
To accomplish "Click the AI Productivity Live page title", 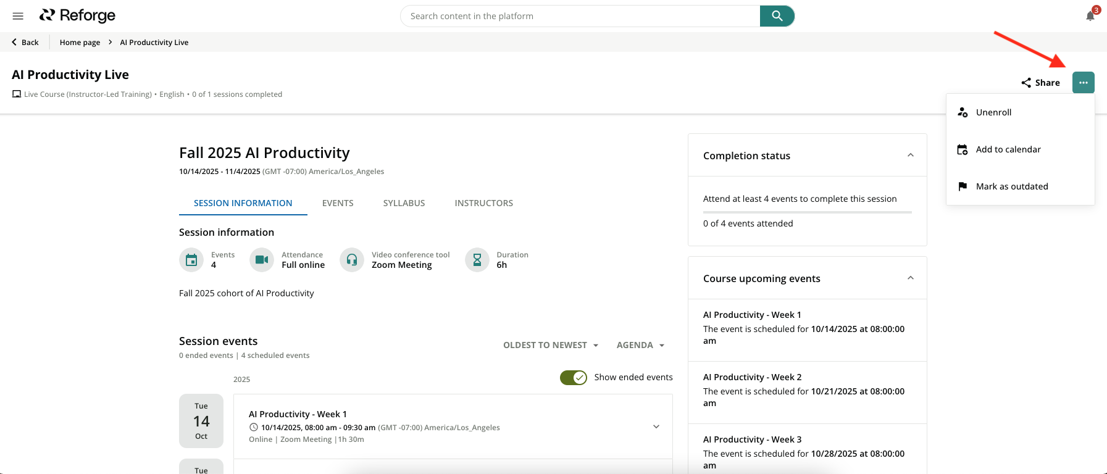I will coord(70,75).
